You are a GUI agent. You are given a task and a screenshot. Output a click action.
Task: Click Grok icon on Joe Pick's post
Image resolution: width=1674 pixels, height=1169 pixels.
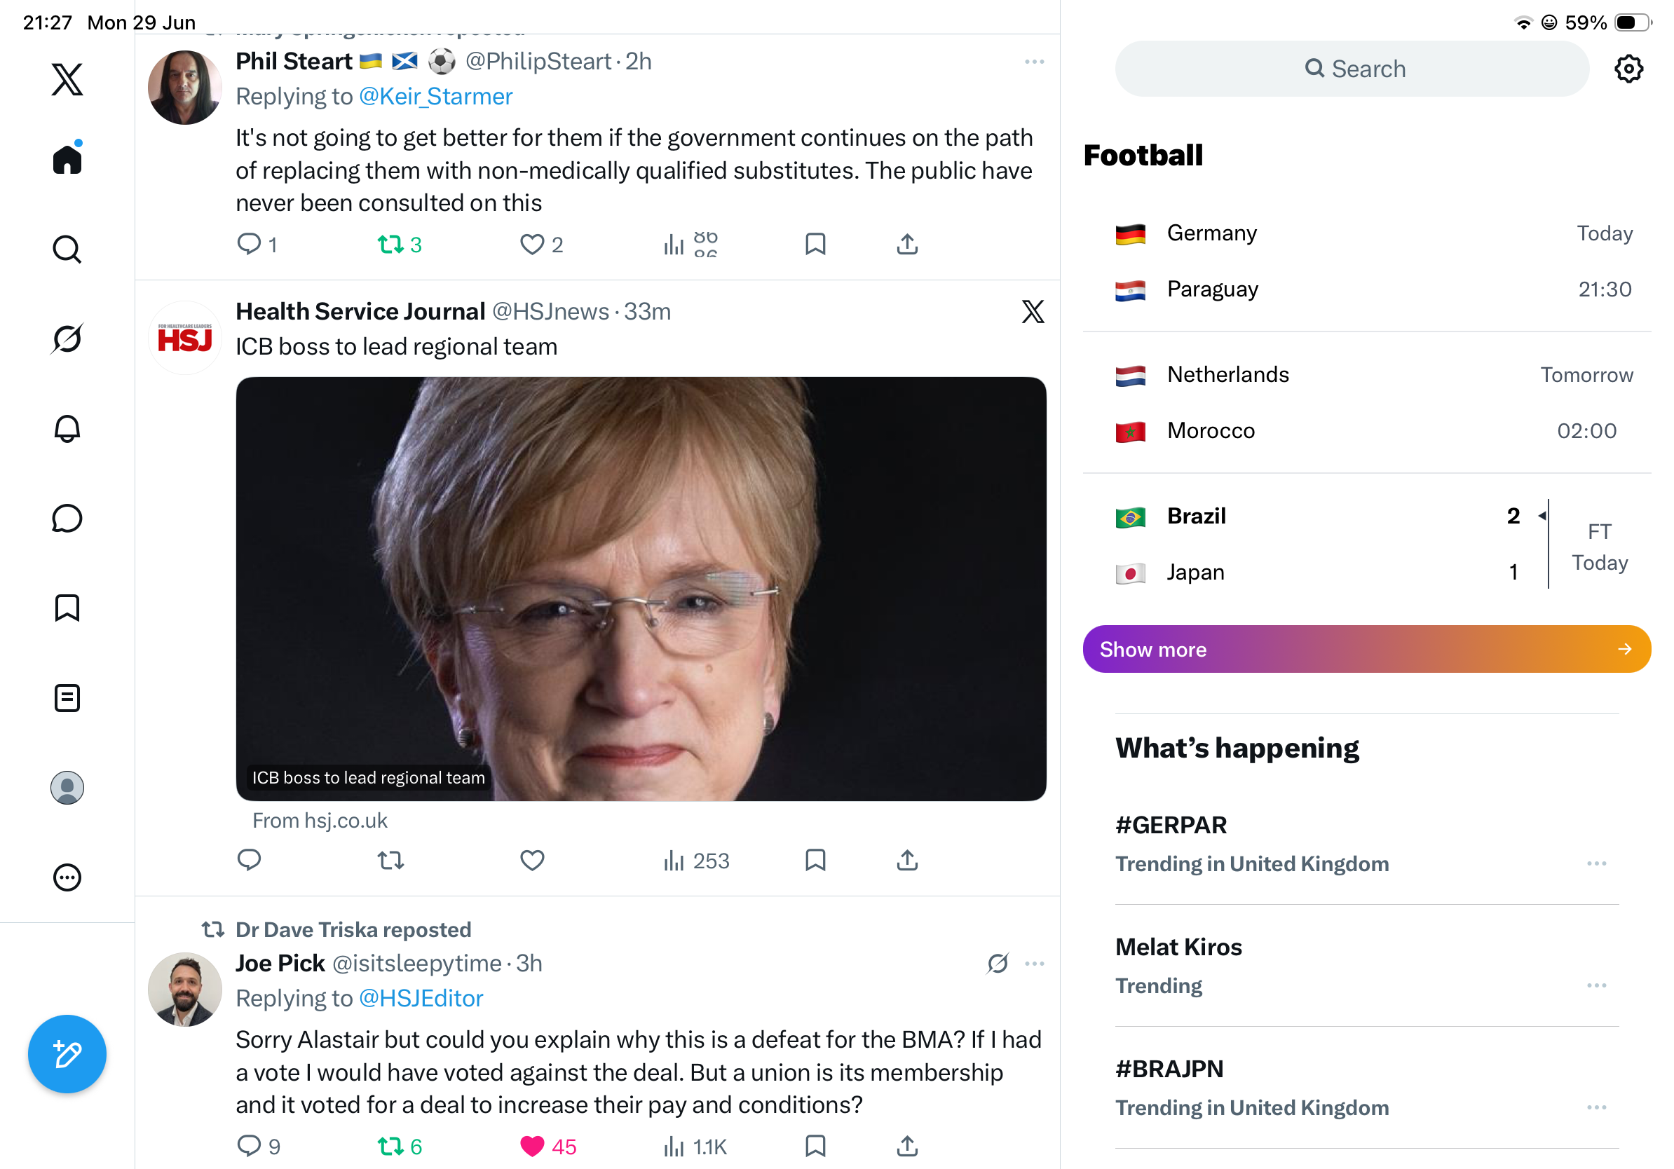(x=998, y=963)
